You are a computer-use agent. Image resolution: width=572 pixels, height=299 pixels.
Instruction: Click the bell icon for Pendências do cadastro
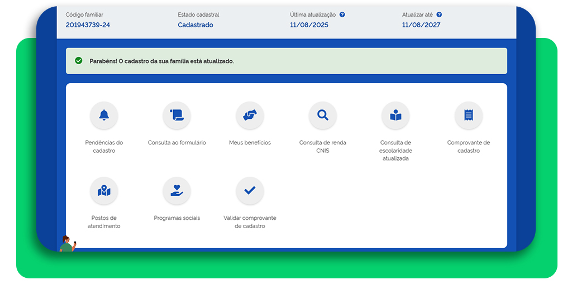pos(104,115)
